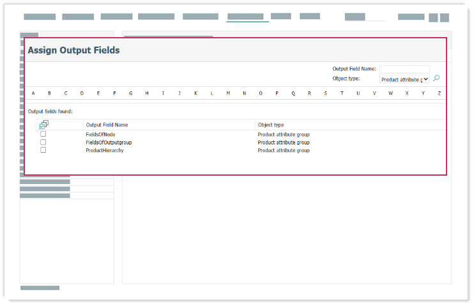
Task: Filter output fields by letter F
Action: click(114, 94)
